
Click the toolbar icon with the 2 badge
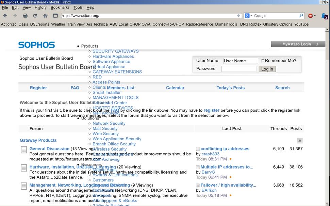pyautogui.click(x=324, y=16)
